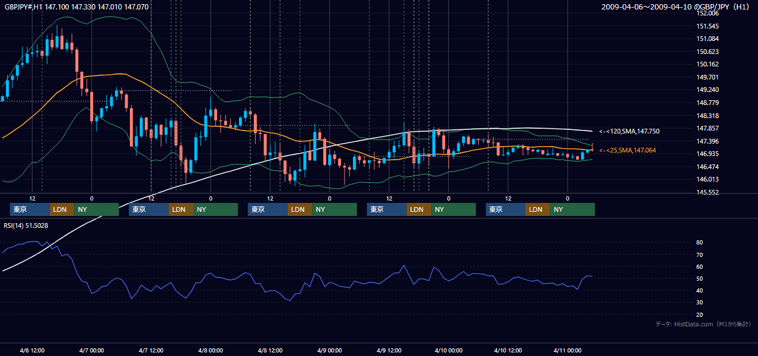The image size is (758, 356).
Task: Select the leftmost 東京 session block
Action: pos(30,209)
